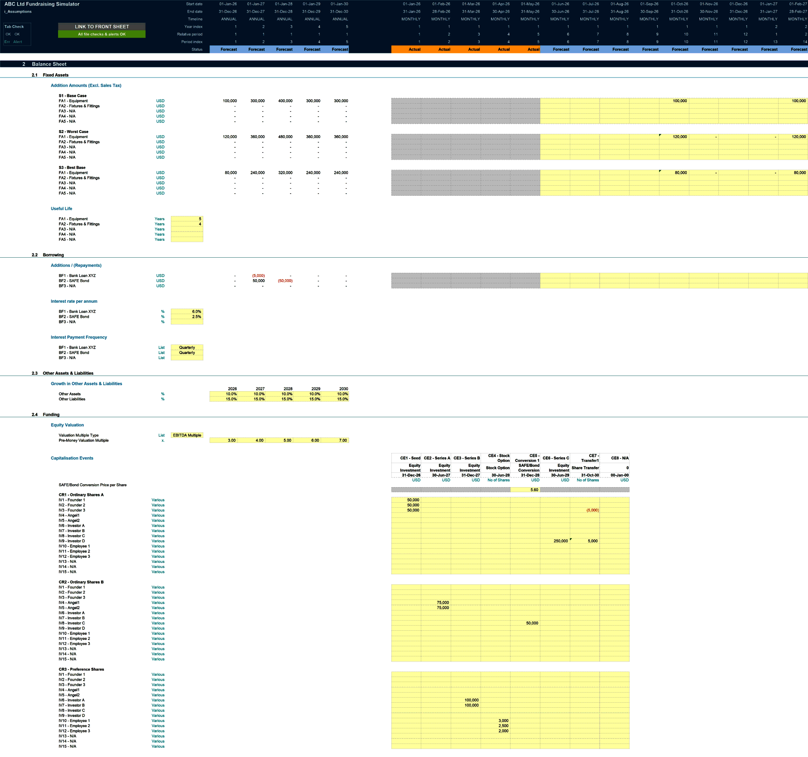Open the empty BF3 - N/A payment frequency list
Screen dimensions: 808x757
(187, 358)
